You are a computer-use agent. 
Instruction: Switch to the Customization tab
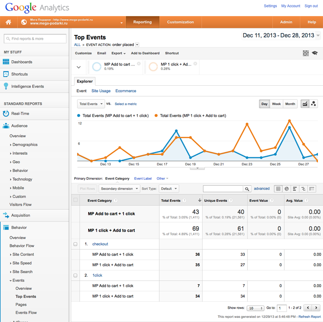(x=180, y=22)
